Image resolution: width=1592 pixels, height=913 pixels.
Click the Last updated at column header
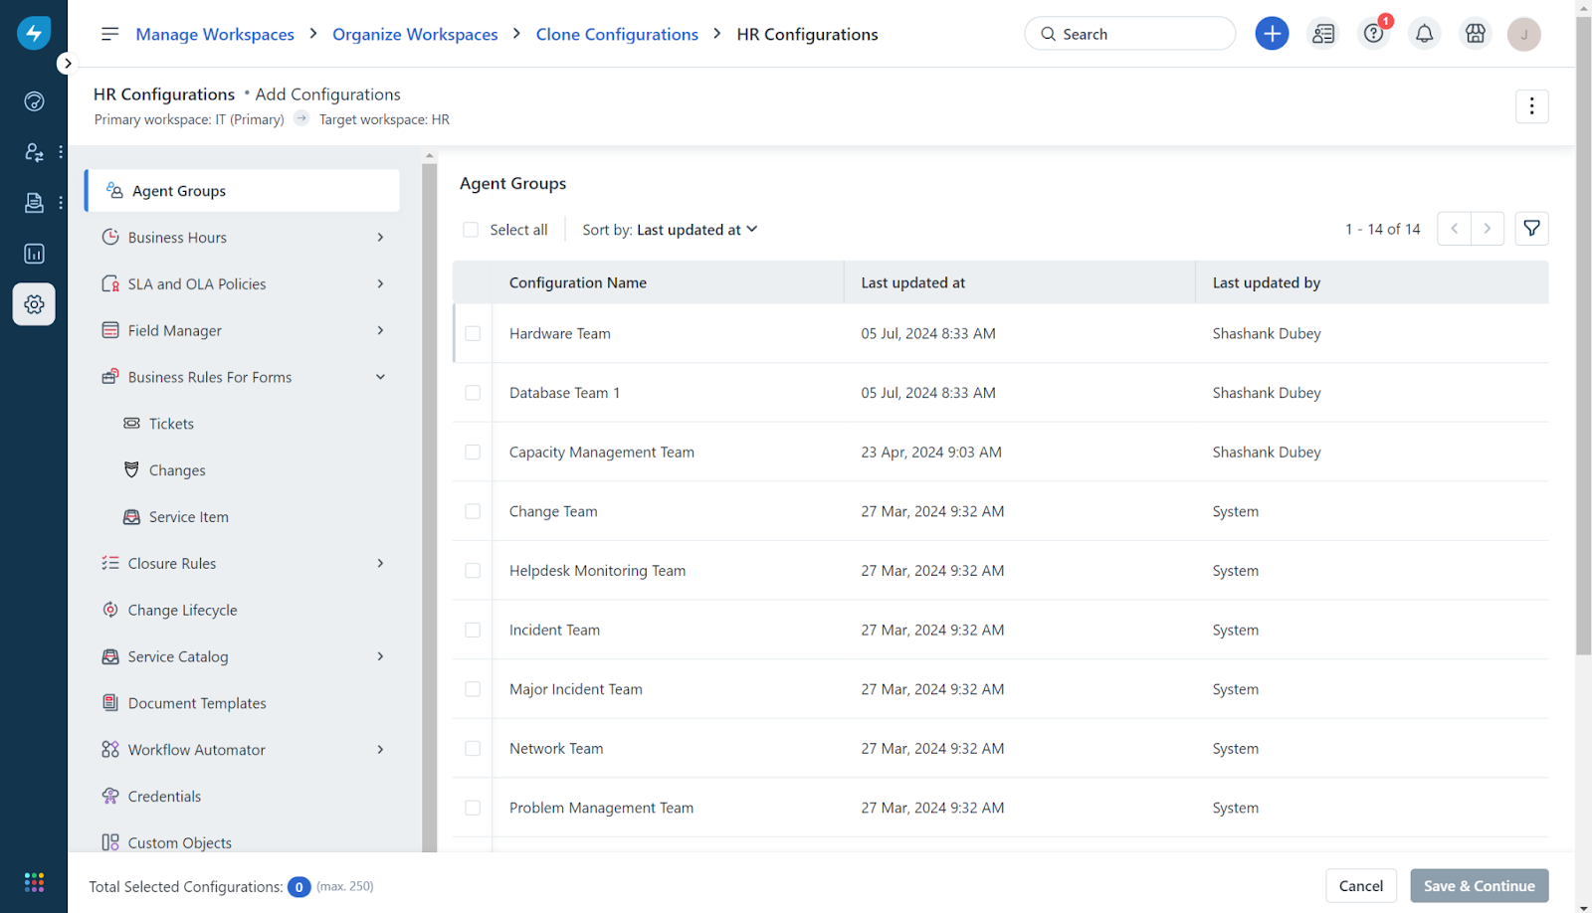pyautogui.click(x=913, y=282)
